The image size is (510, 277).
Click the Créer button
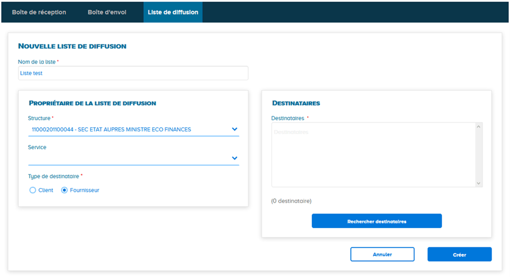(459, 254)
